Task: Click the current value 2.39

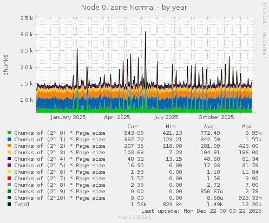Action: (x=137, y=185)
